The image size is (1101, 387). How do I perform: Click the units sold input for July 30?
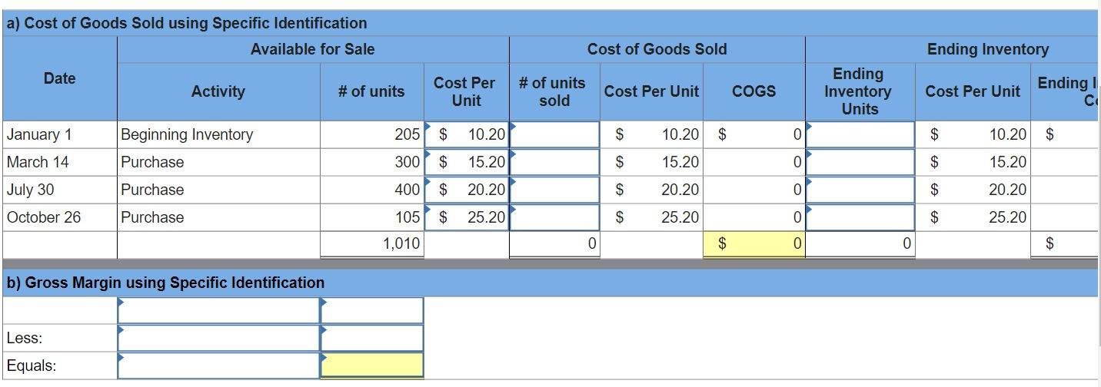coord(554,190)
